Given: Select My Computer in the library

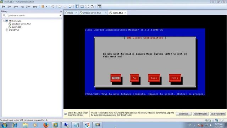Looking at the screenshot, I should (x=15, y=21).
